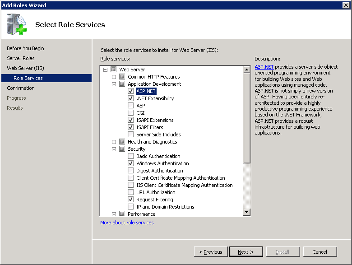The image size is (352, 265).
Task: Open Web Server (IIS) step
Action: click(x=25, y=68)
